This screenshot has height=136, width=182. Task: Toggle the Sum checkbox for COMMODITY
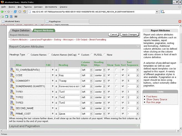tap(116, 81)
